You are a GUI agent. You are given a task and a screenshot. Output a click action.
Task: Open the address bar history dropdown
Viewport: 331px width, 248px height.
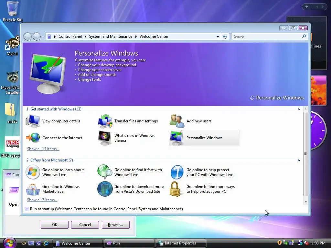pos(218,37)
